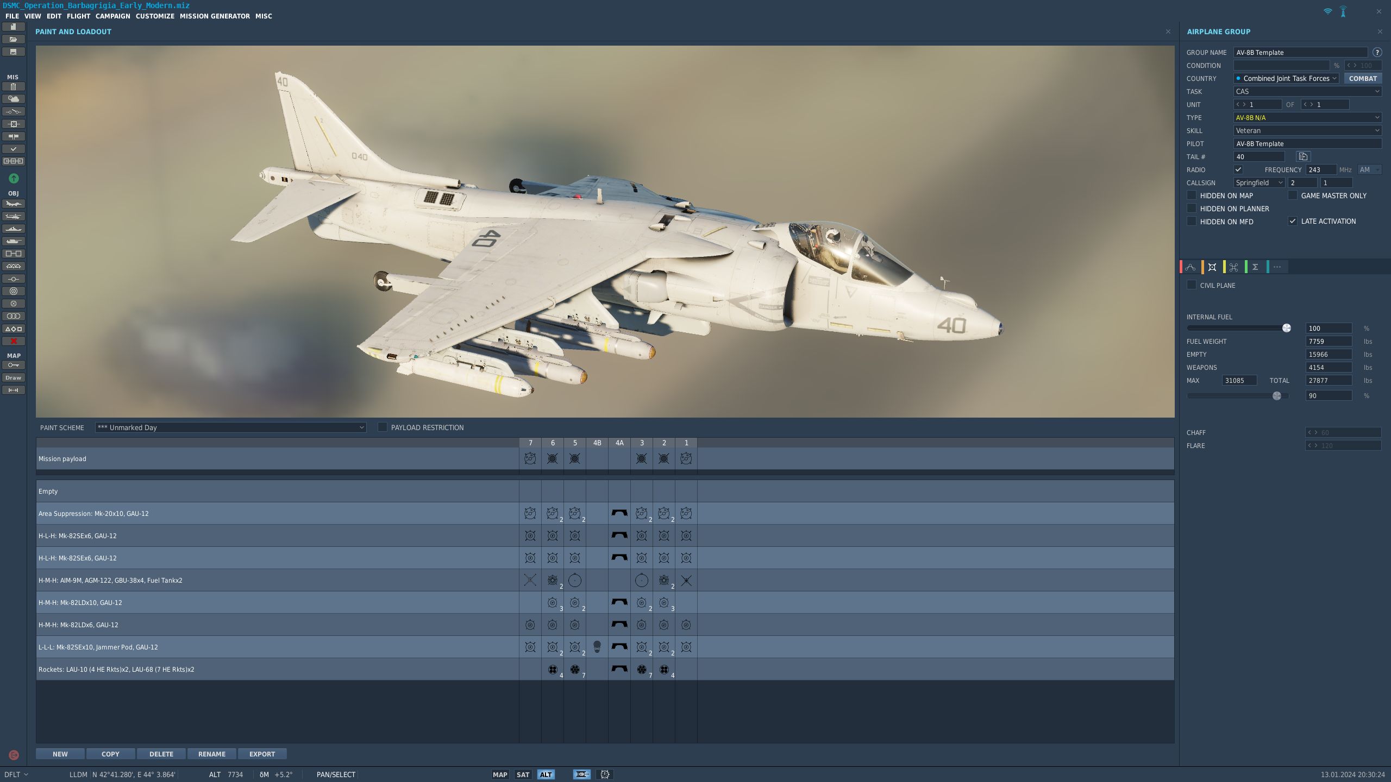Click the red X delete object icon
This screenshot has height=782, width=1391.
point(14,341)
